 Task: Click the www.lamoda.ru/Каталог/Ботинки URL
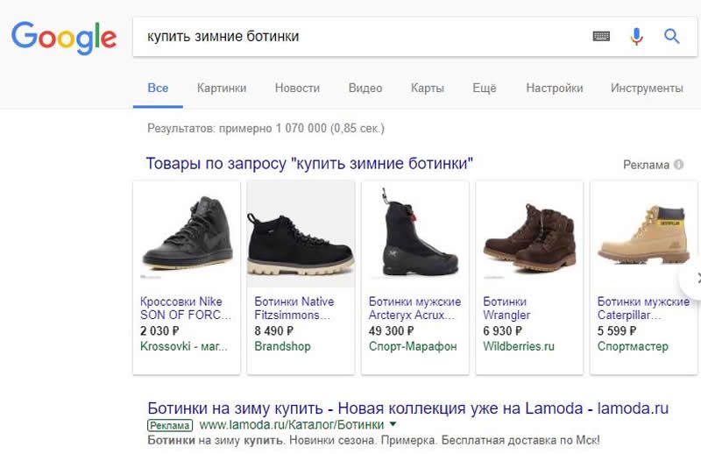292,424
